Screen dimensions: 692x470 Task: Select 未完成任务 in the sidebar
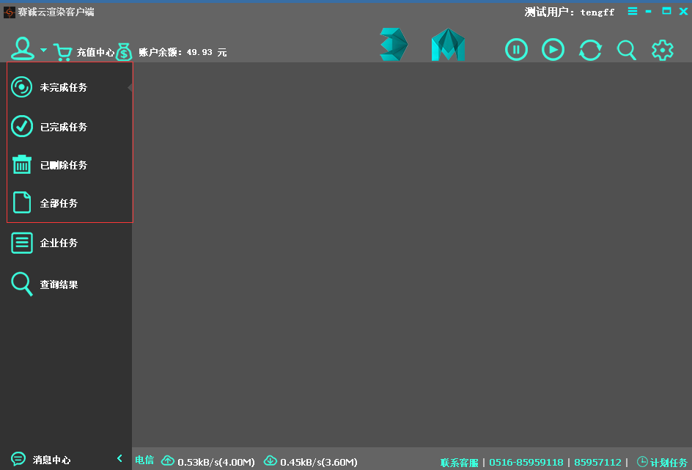click(63, 88)
